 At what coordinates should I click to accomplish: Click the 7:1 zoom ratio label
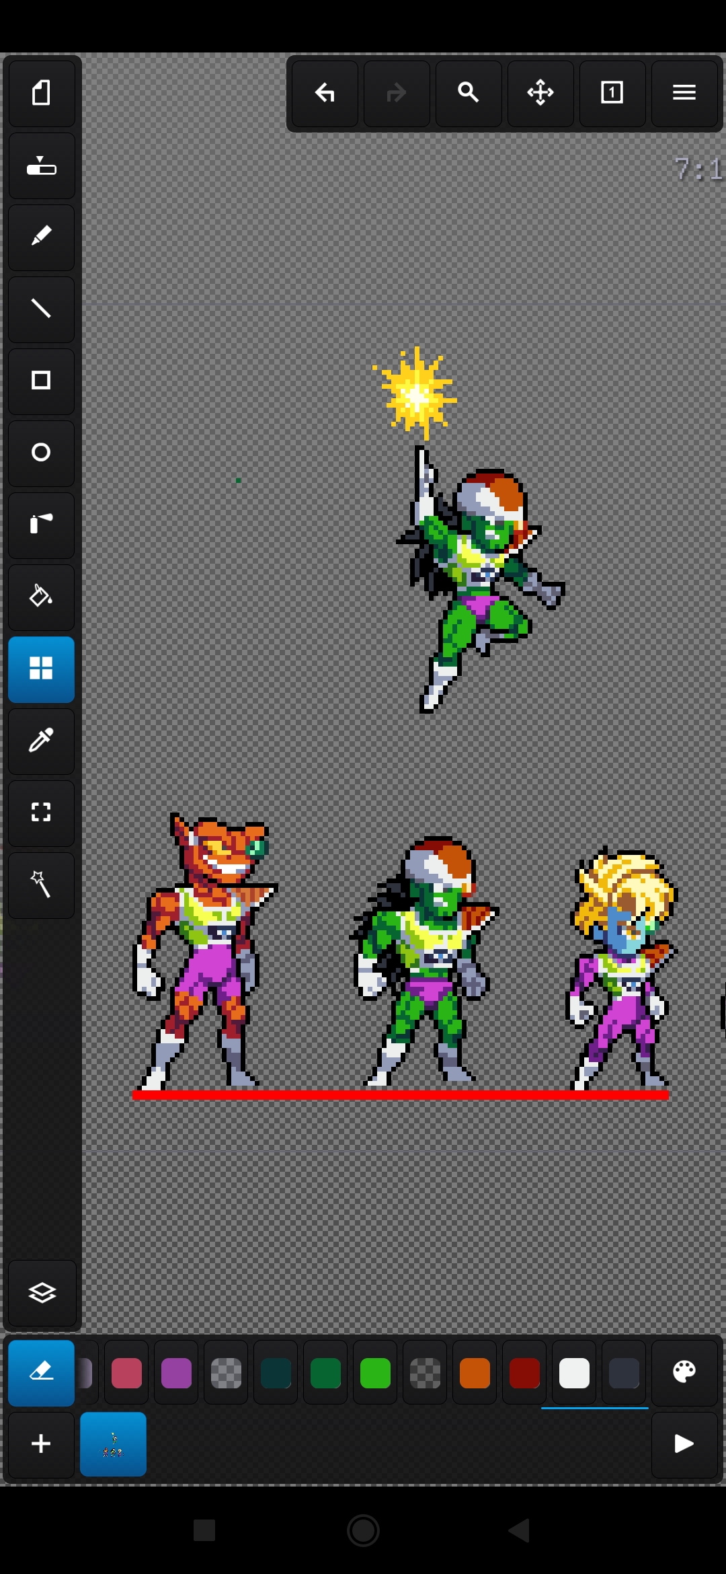(698, 169)
